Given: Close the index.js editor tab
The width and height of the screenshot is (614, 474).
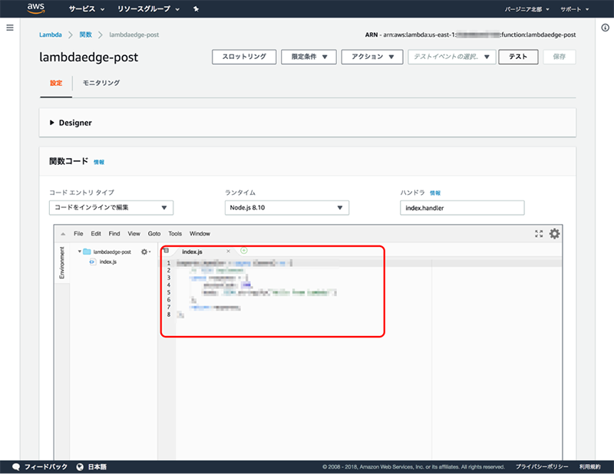Looking at the screenshot, I should pyautogui.click(x=228, y=252).
